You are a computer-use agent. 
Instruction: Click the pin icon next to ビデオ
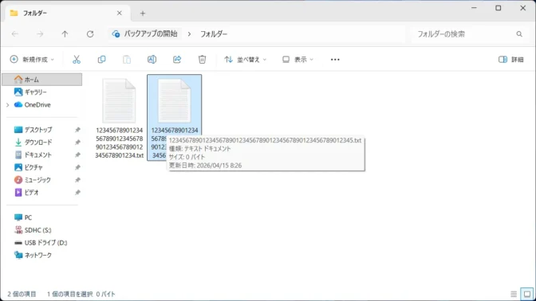click(x=77, y=193)
